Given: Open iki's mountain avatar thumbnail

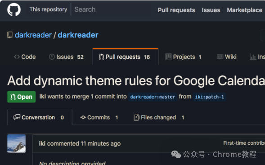Looking at the screenshot, I should pyautogui.click(x=17, y=143).
